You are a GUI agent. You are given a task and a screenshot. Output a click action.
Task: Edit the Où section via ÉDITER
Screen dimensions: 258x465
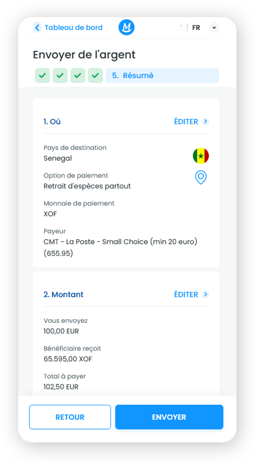[x=186, y=122]
